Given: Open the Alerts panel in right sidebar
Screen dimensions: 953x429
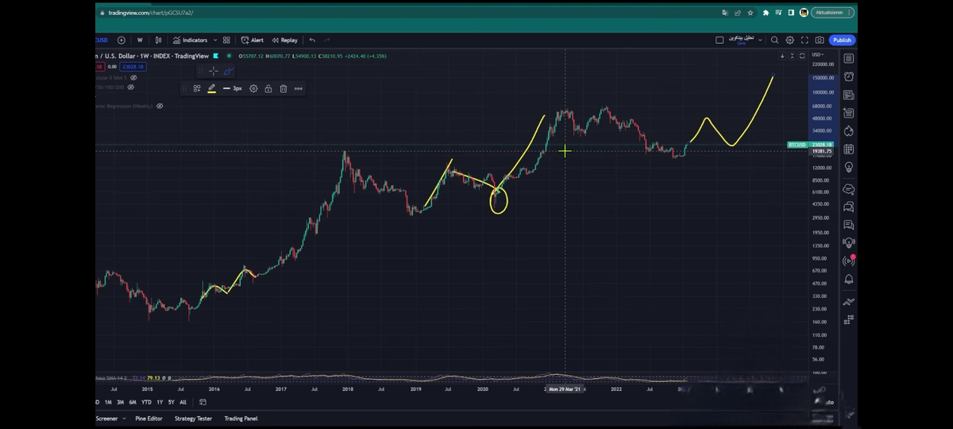Looking at the screenshot, I should pyautogui.click(x=849, y=77).
